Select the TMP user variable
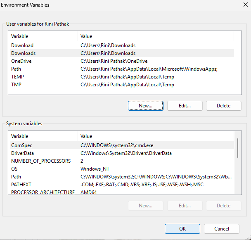The width and height of the screenshot is (251, 240). click(x=16, y=85)
